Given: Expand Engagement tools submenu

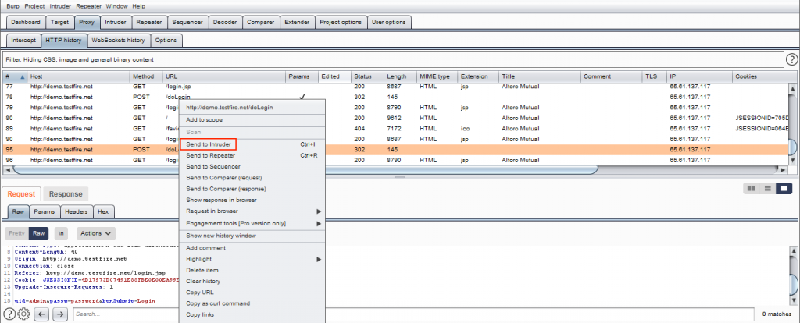Looking at the screenshot, I should [x=252, y=224].
